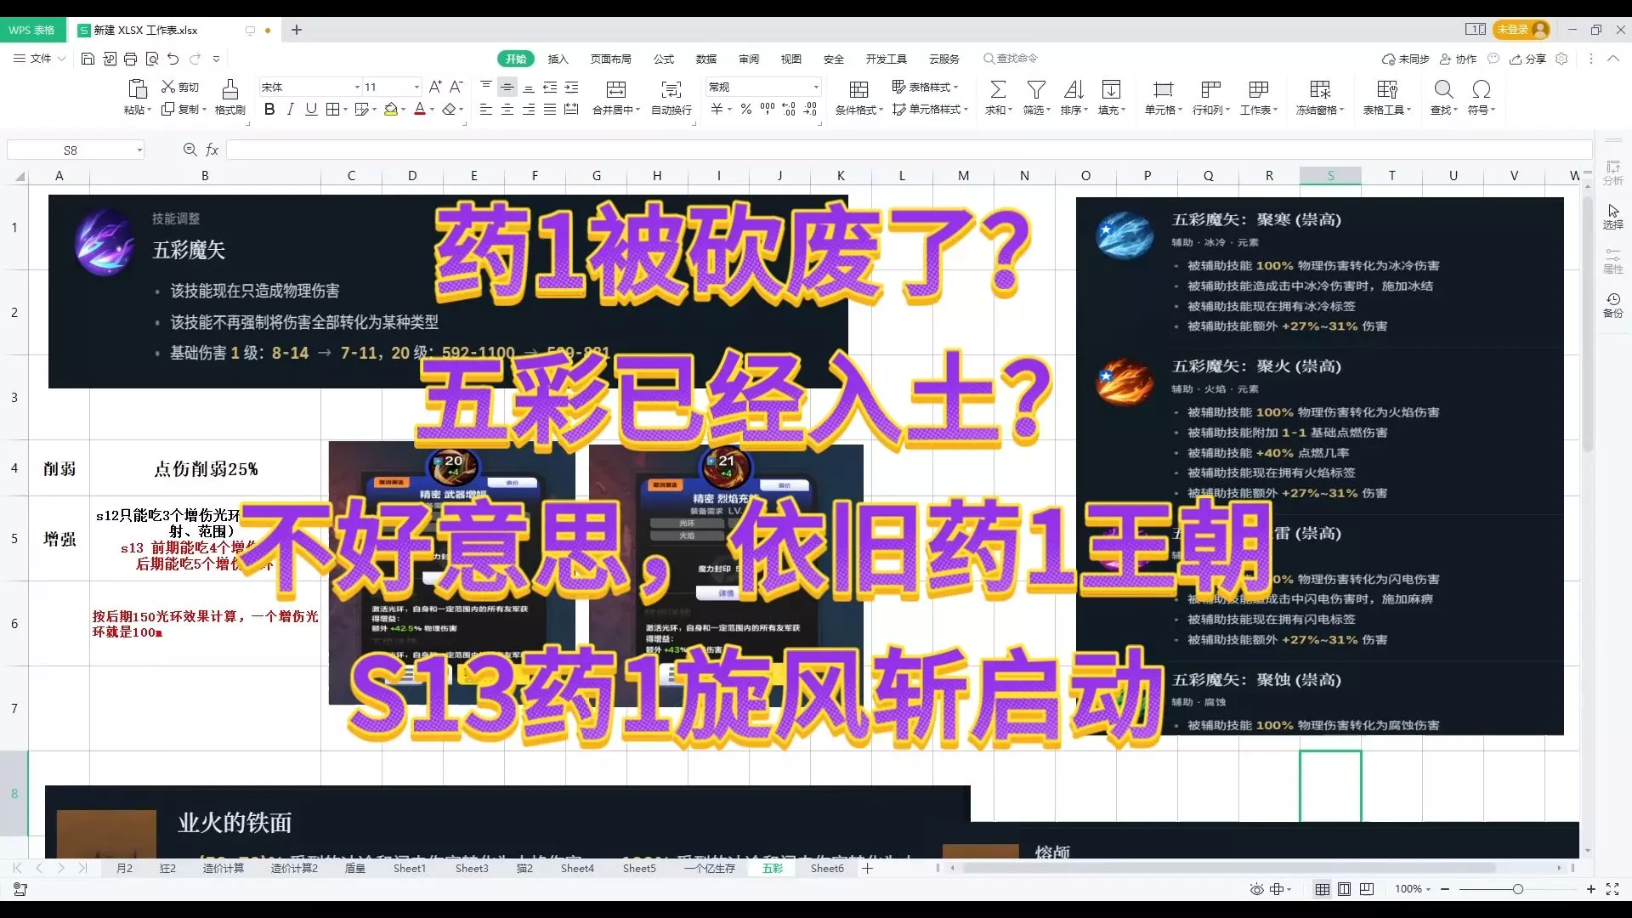Increase font size with the larger A

coord(435,87)
